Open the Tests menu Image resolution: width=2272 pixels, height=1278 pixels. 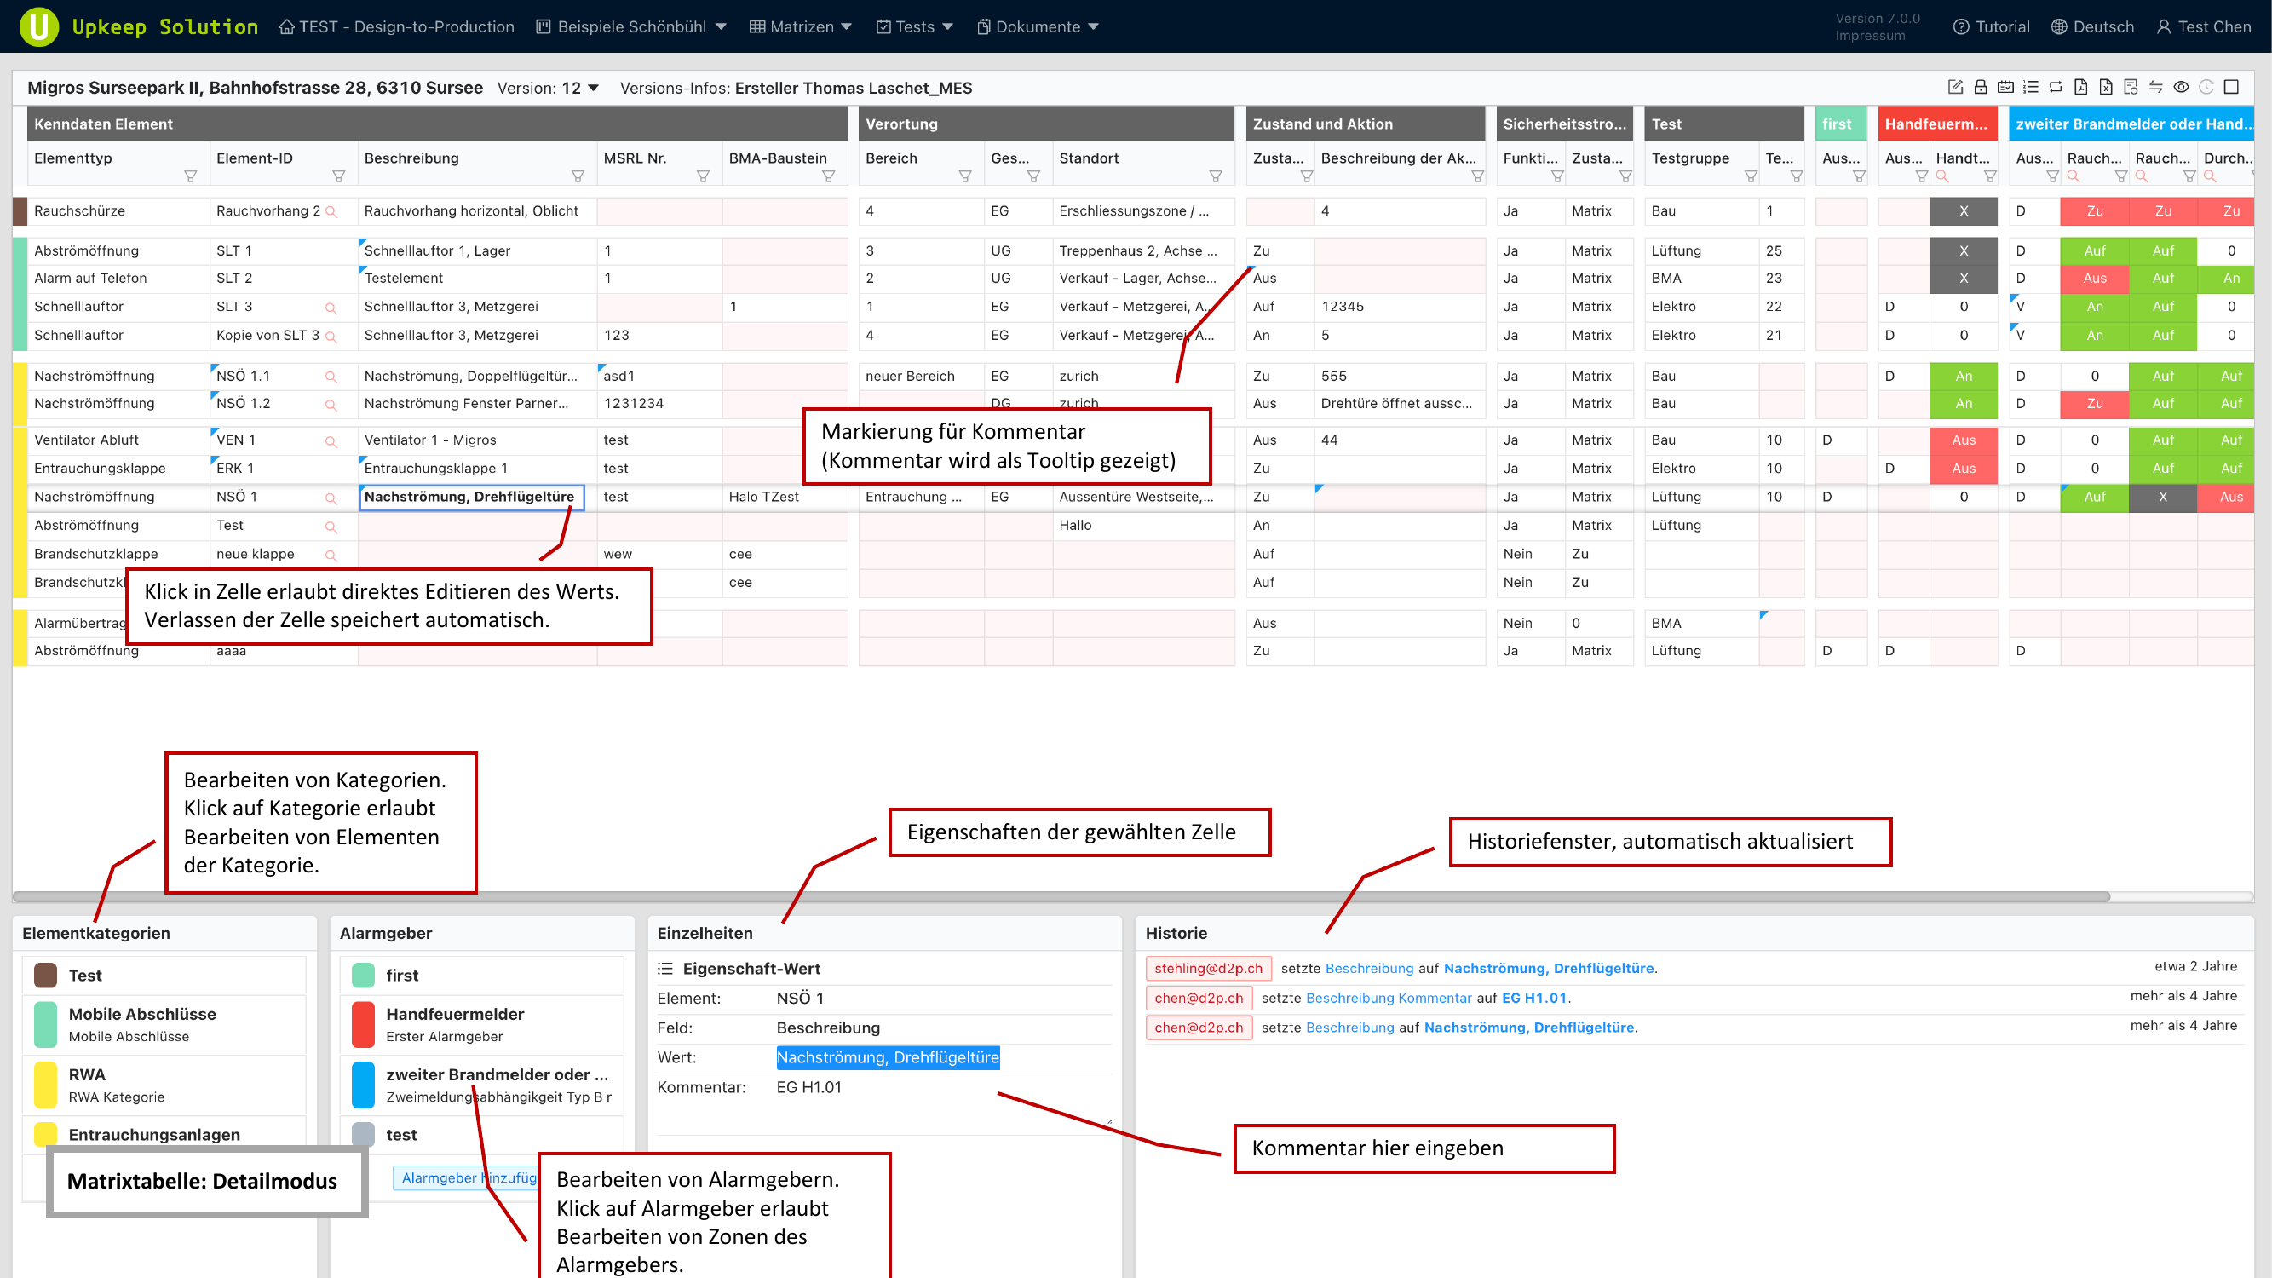(915, 26)
